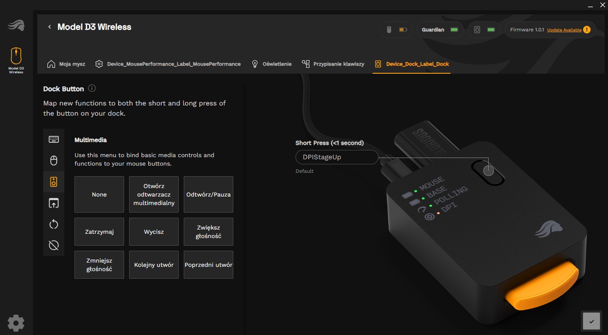Select the mouse function category icon
The image size is (608, 335).
tap(54, 161)
